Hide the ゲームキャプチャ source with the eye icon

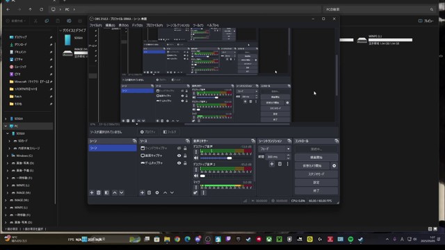[179, 163]
